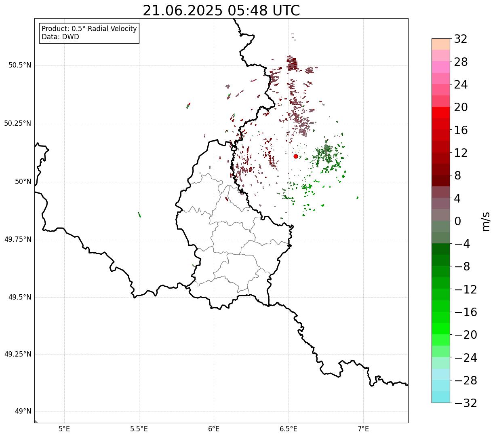Click the 49.5°N latitude label
This screenshot has width=495, height=437.
coord(20,297)
